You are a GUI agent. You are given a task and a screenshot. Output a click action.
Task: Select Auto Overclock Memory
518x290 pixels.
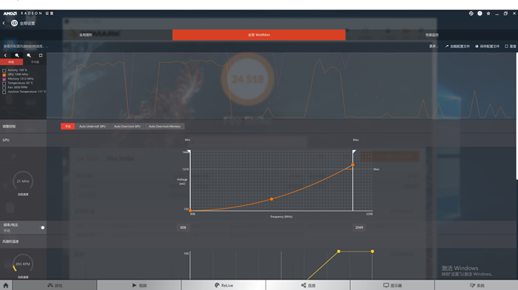(164, 127)
